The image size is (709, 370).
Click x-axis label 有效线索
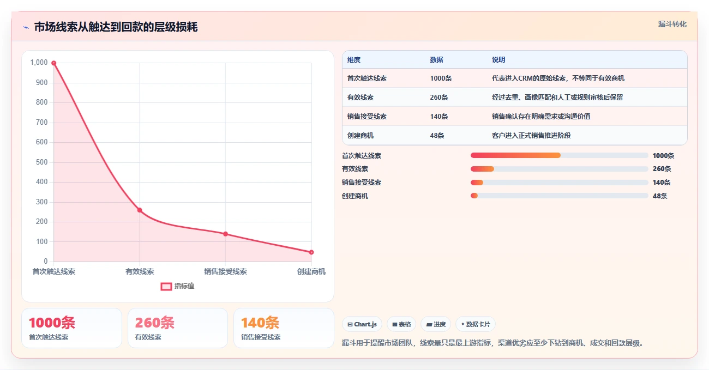140,271
